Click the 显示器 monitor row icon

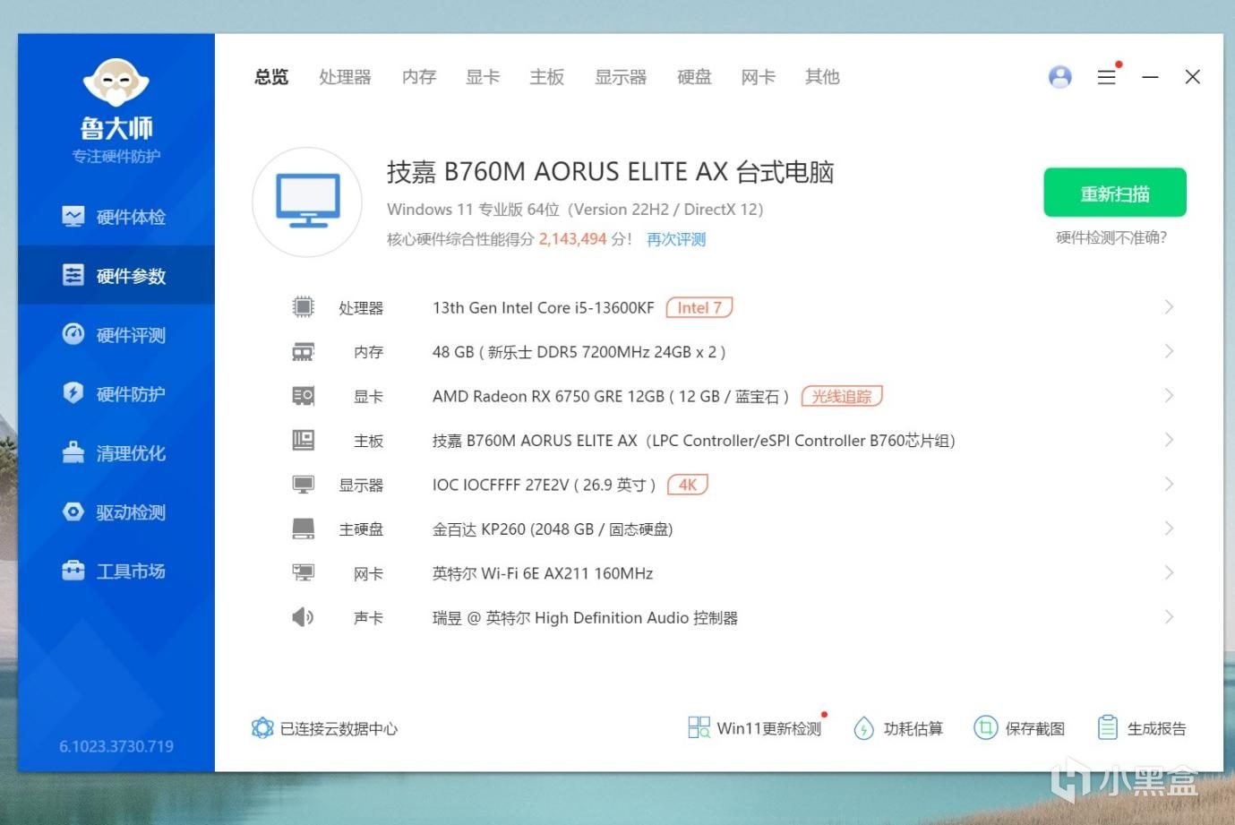coord(304,485)
